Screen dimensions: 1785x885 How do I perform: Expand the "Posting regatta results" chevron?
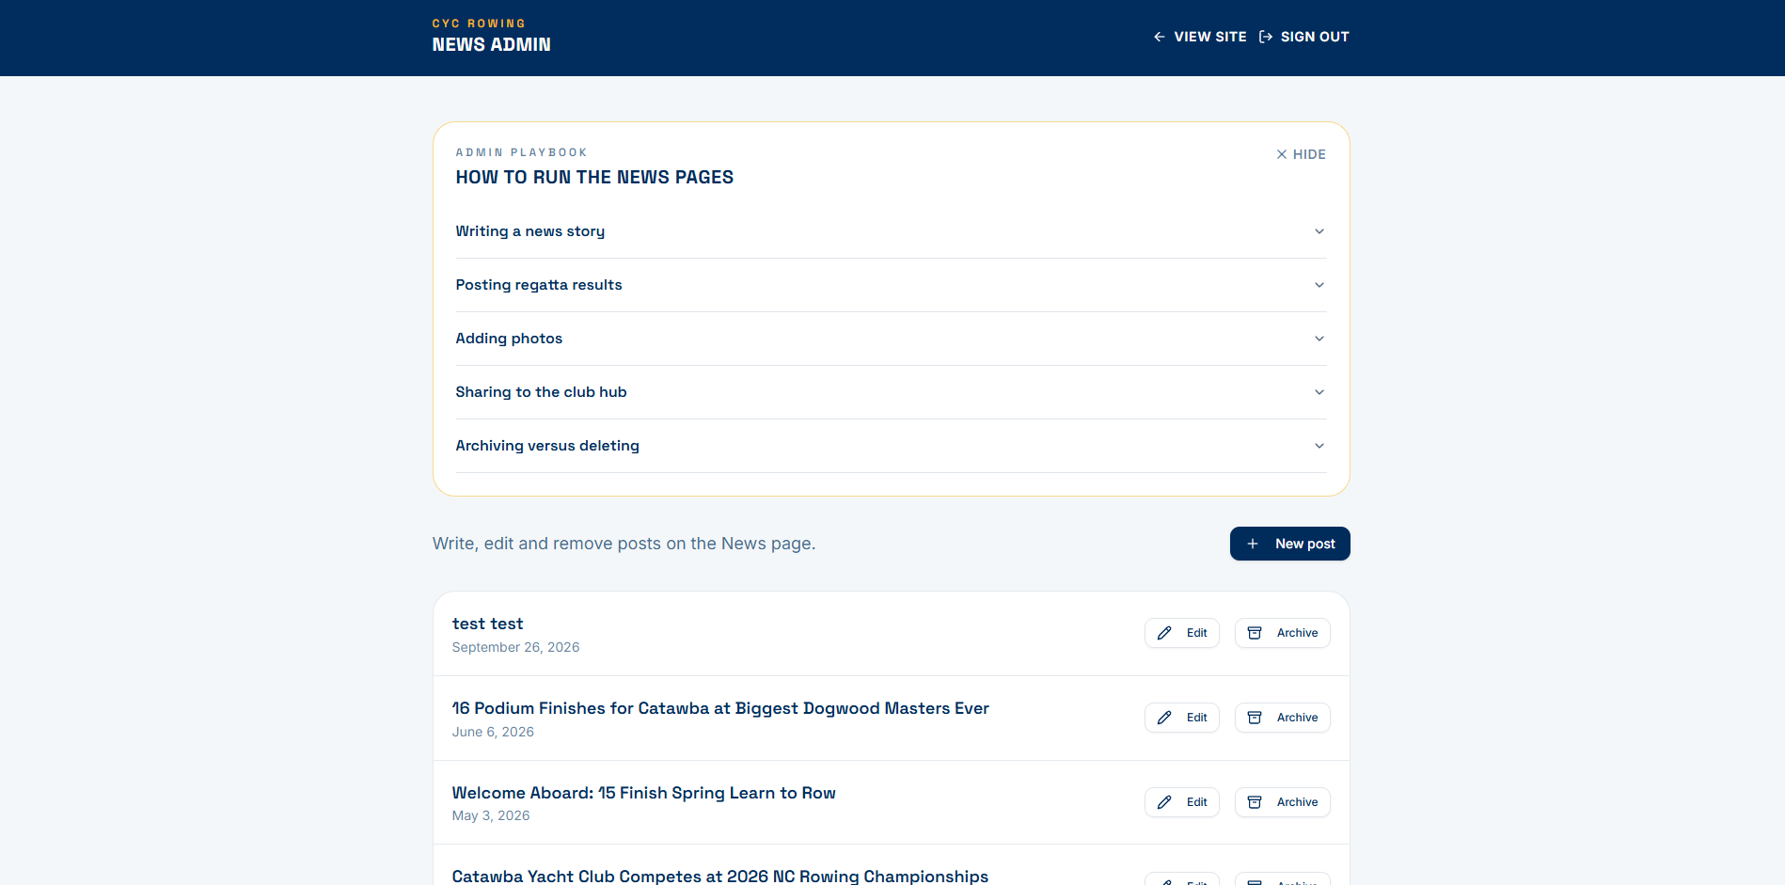point(1319,285)
